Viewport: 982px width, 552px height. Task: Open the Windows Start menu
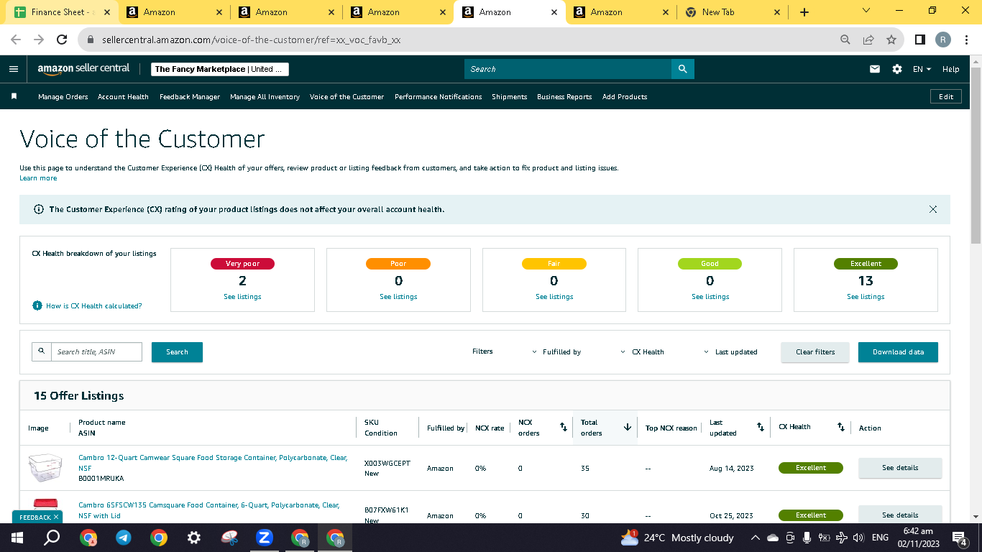click(17, 538)
